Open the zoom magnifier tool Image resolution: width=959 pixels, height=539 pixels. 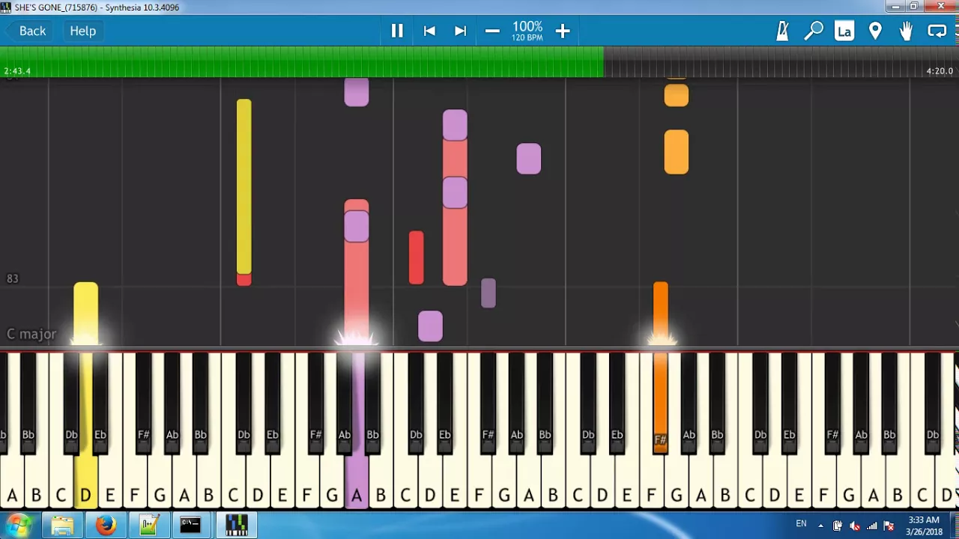(x=814, y=31)
